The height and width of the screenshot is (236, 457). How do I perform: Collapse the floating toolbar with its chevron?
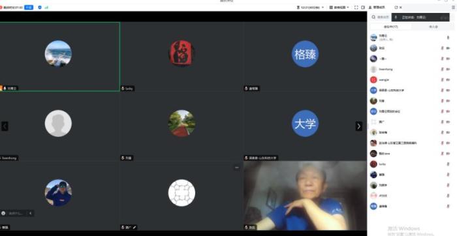[x=30, y=213]
